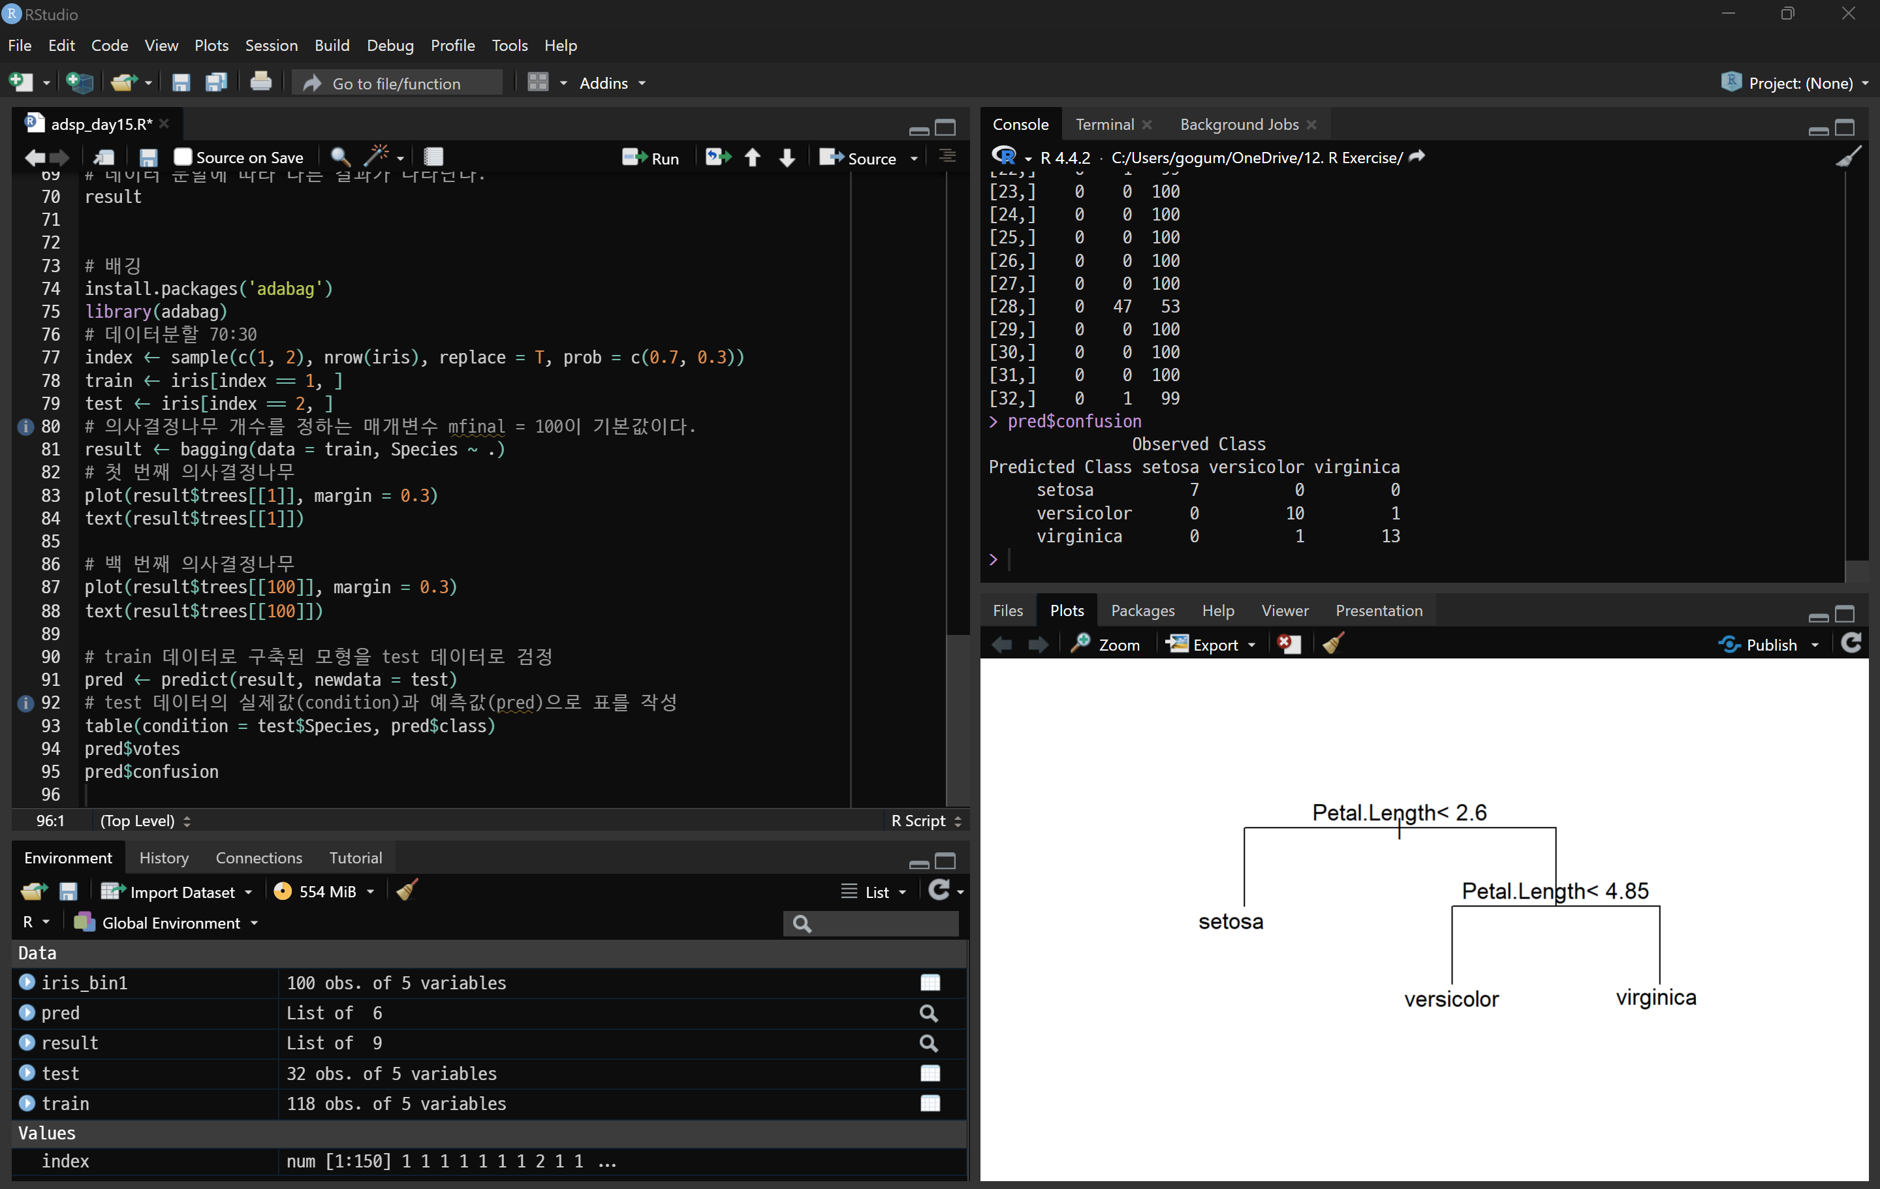Switch to the Packages tab
The height and width of the screenshot is (1189, 1880).
(1142, 611)
